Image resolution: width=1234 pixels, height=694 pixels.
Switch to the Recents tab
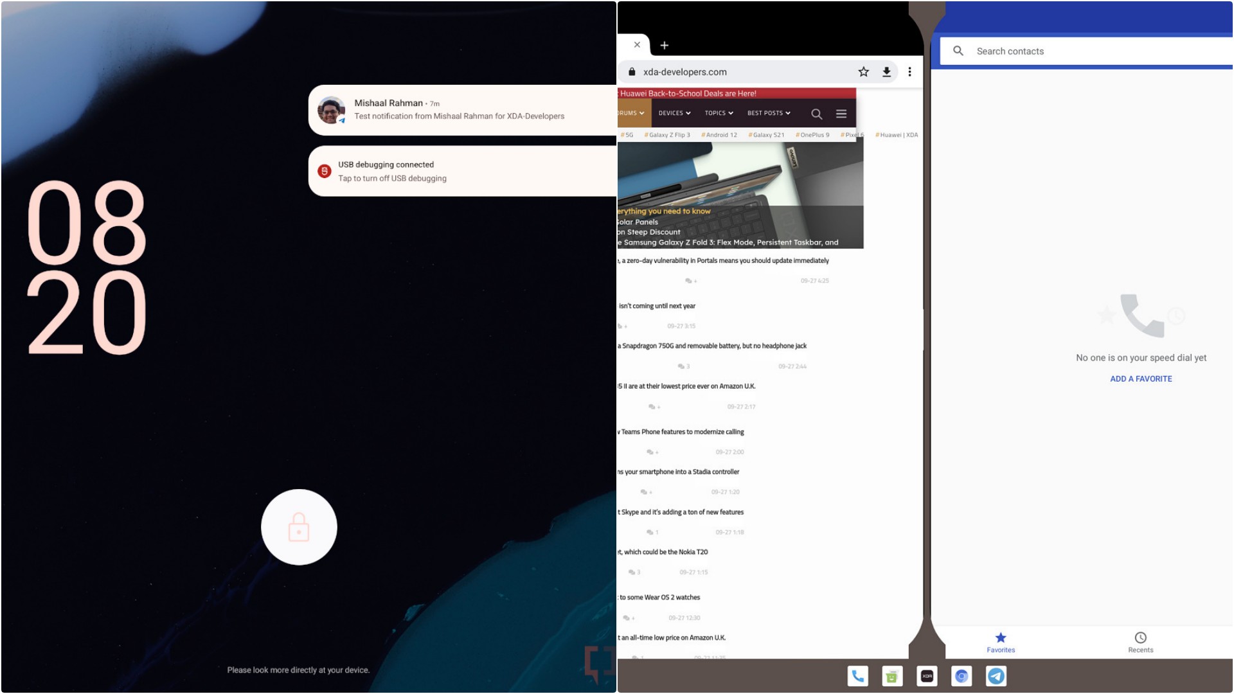coord(1140,641)
